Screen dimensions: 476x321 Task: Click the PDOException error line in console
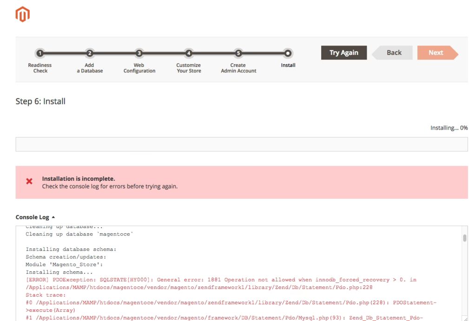tap(221, 280)
